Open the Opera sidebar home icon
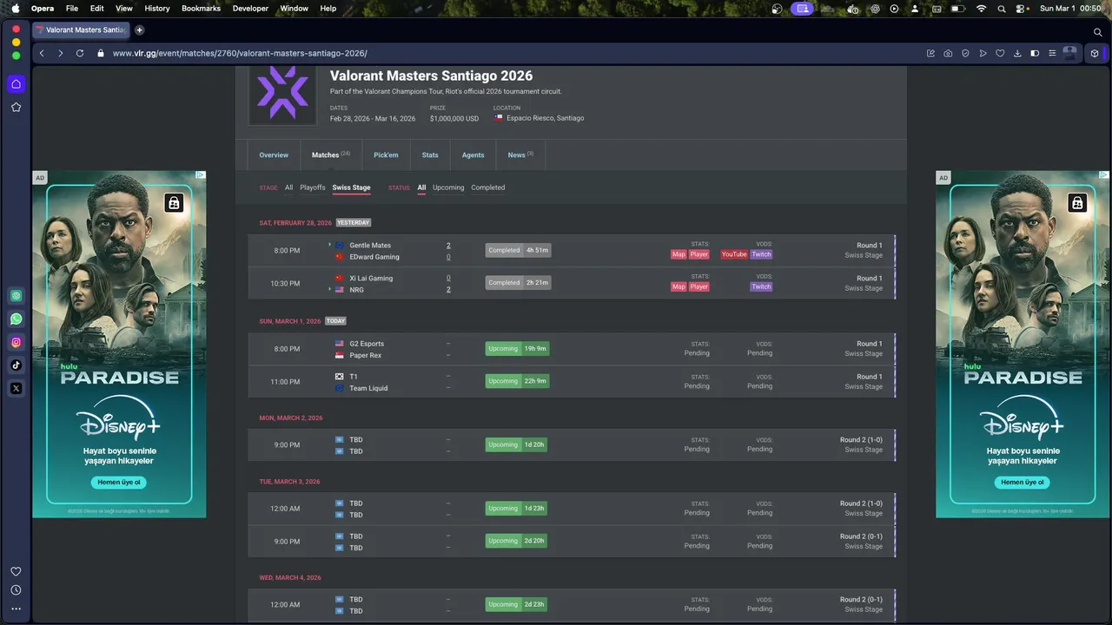 pos(16,84)
